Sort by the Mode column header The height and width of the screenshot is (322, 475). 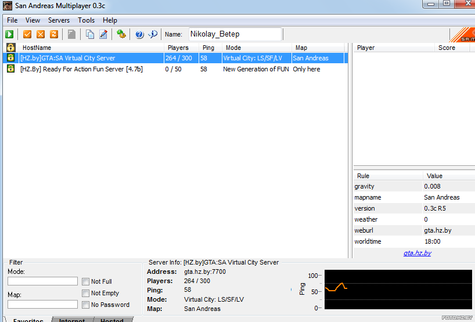(x=257, y=48)
